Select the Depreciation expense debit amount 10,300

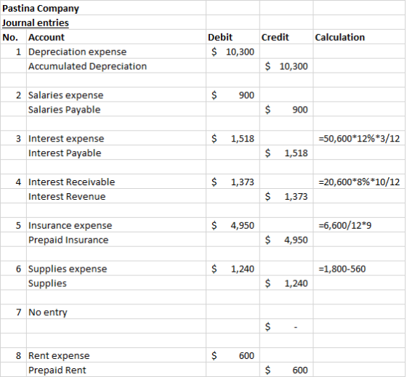tap(233, 52)
